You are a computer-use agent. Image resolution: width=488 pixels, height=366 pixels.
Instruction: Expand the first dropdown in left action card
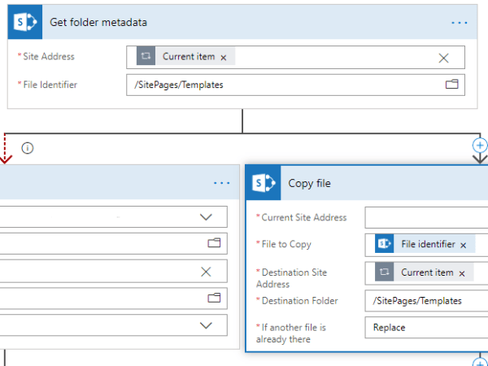pos(206,217)
